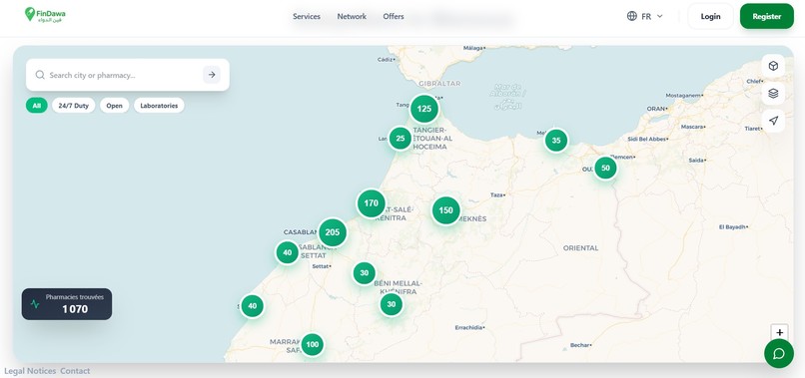Open the Services menu

[307, 16]
